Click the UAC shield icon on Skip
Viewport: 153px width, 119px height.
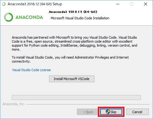pyautogui.click(x=108, y=112)
